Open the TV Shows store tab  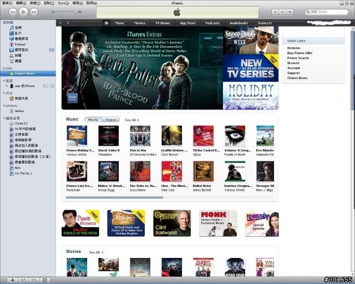coord(163,23)
